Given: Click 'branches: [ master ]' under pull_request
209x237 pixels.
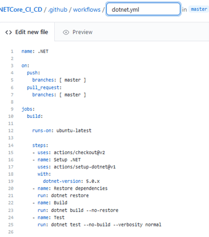Looking at the screenshot, I should coord(59,95).
